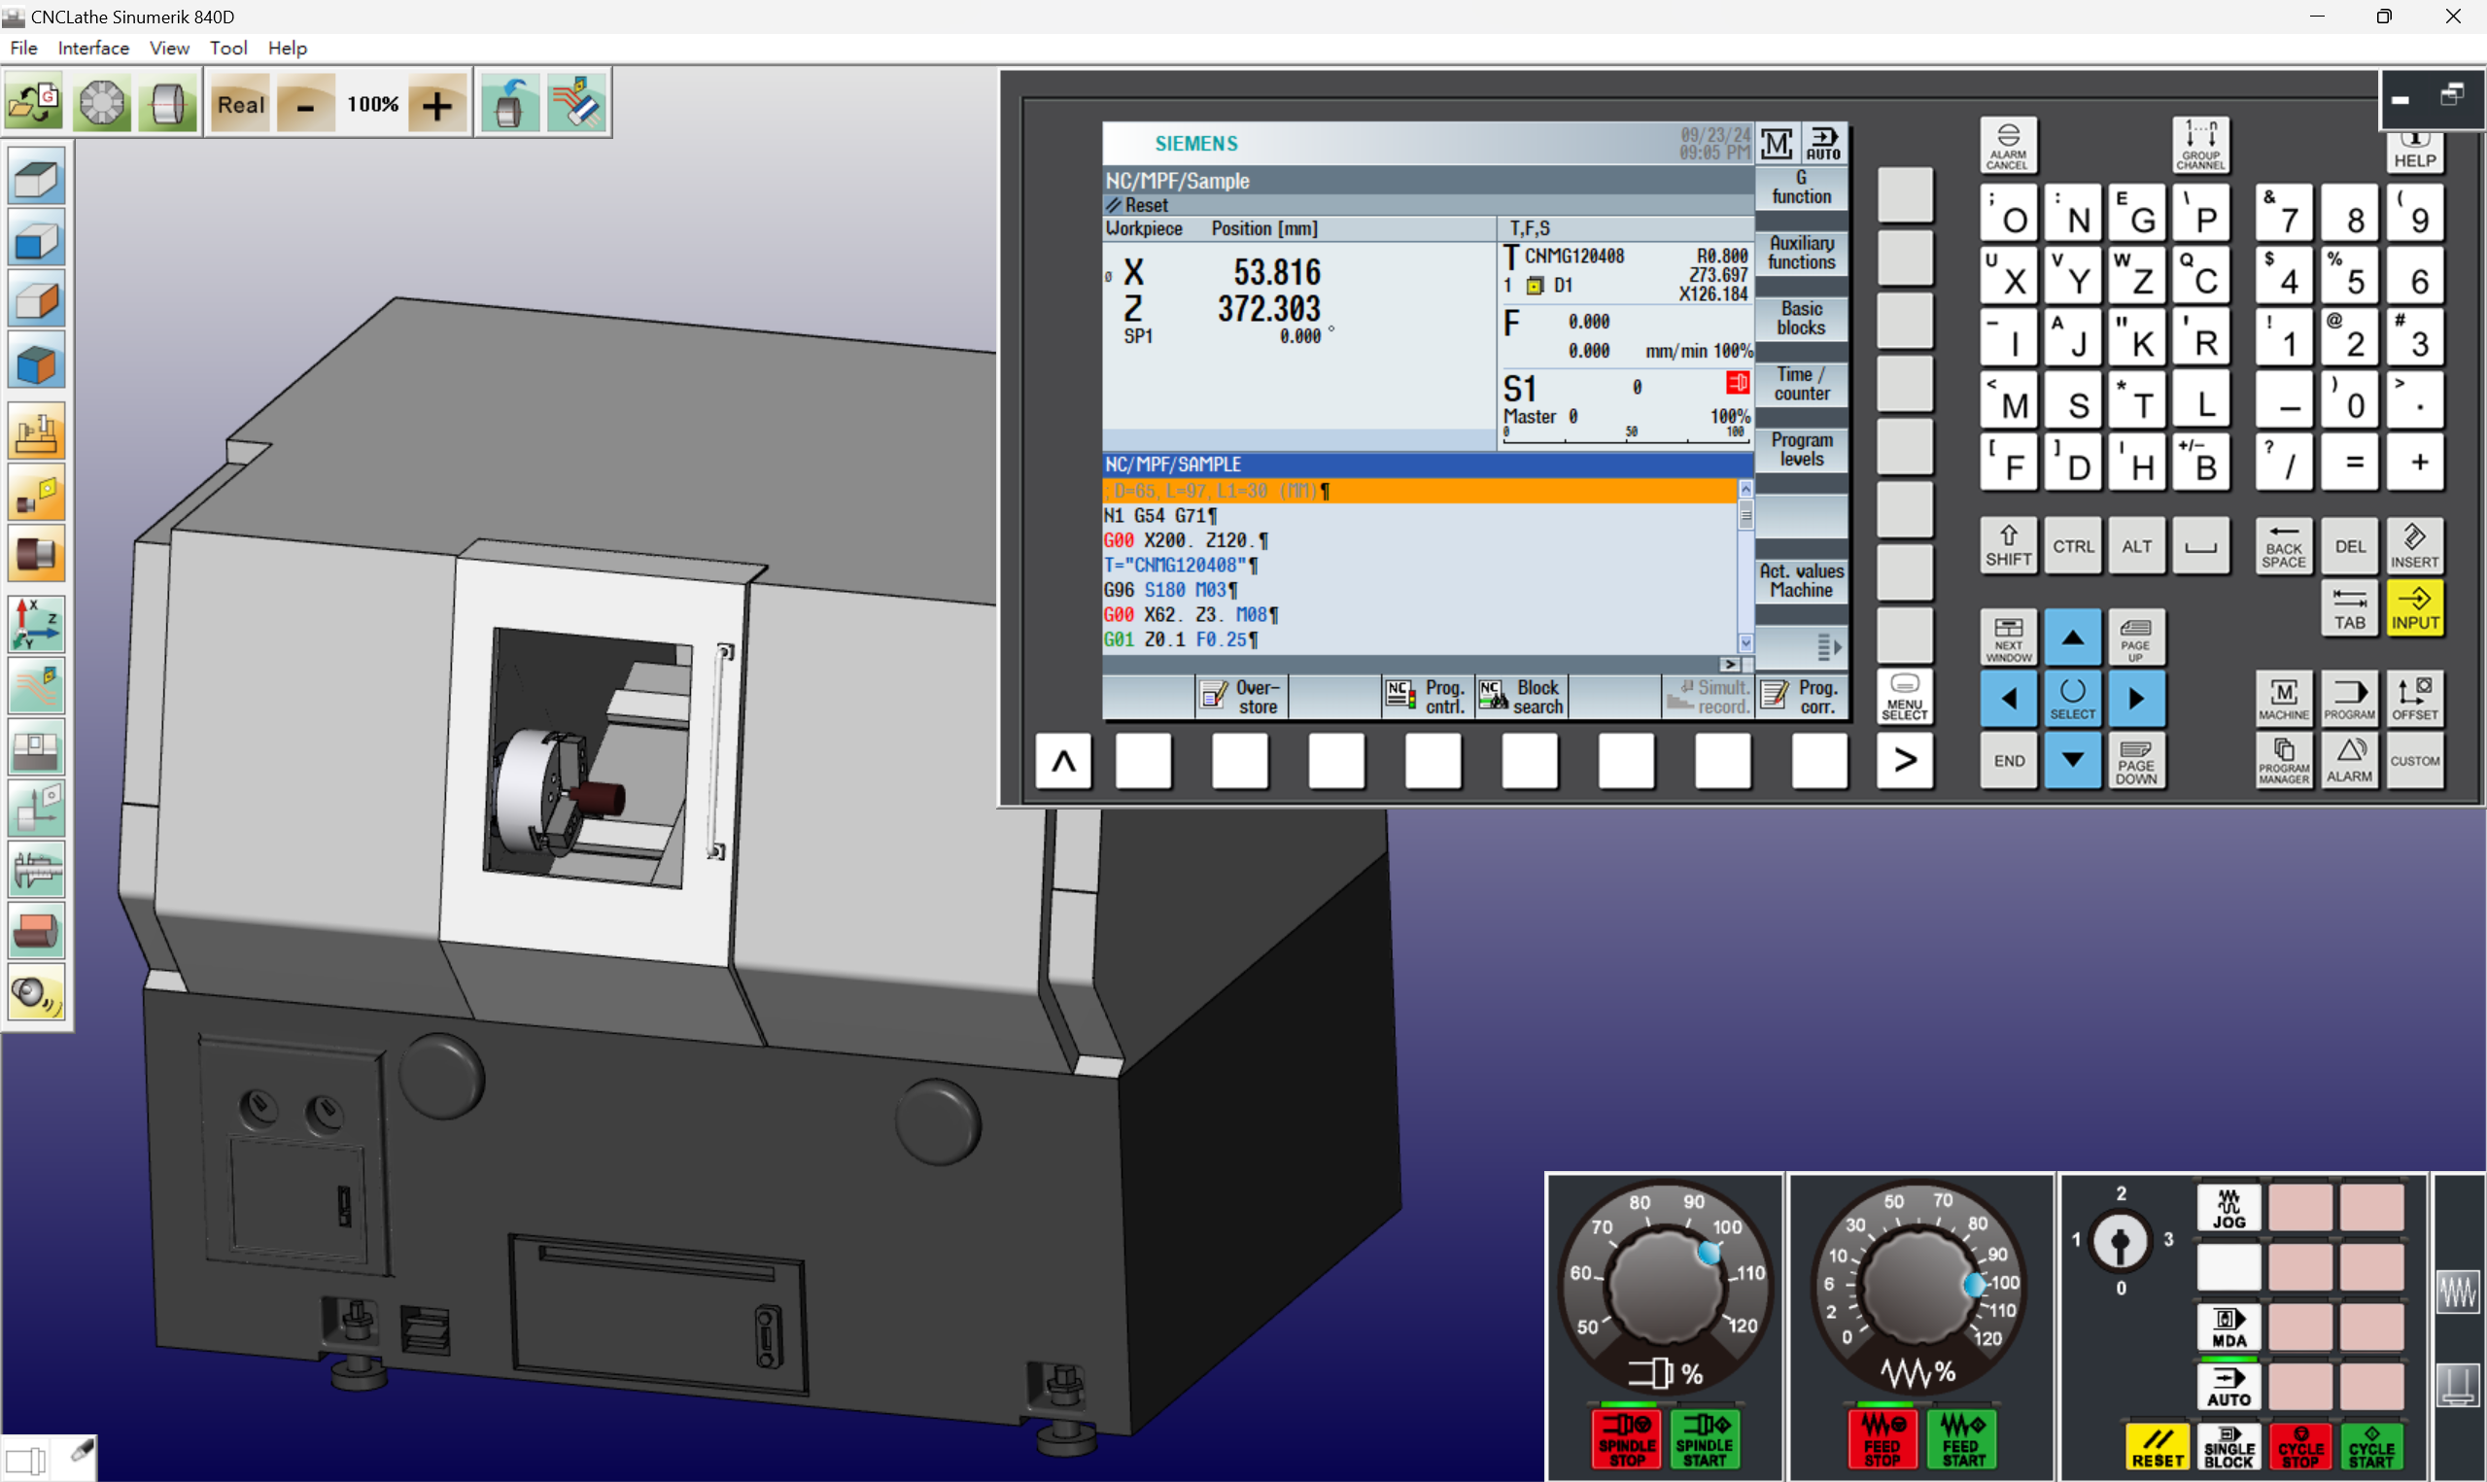The image size is (2487, 1482).
Task: Select the Auxiliary functions softkey
Action: (x=1801, y=253)
